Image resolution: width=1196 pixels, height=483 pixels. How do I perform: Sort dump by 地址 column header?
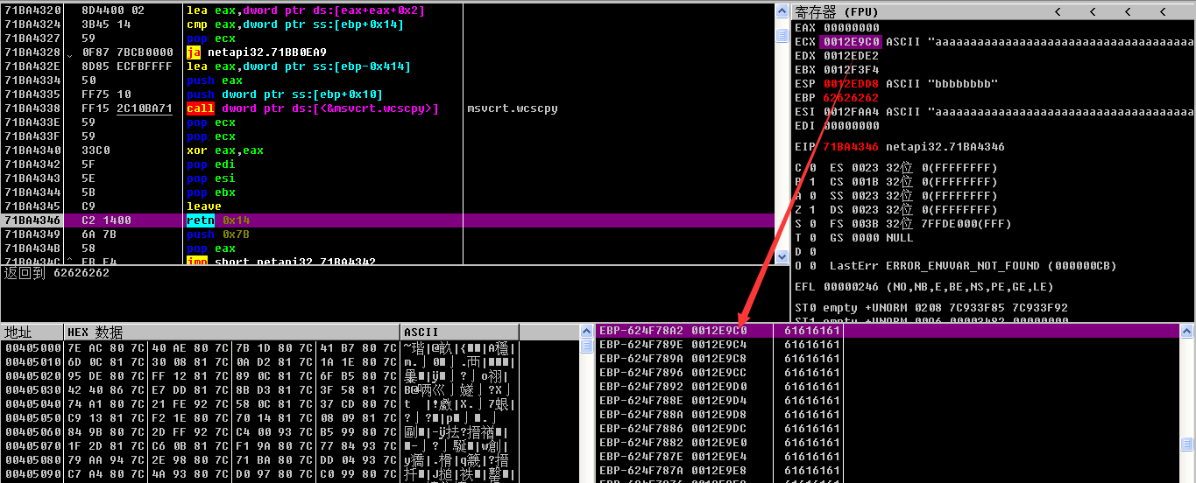click(x=32, y=332)
